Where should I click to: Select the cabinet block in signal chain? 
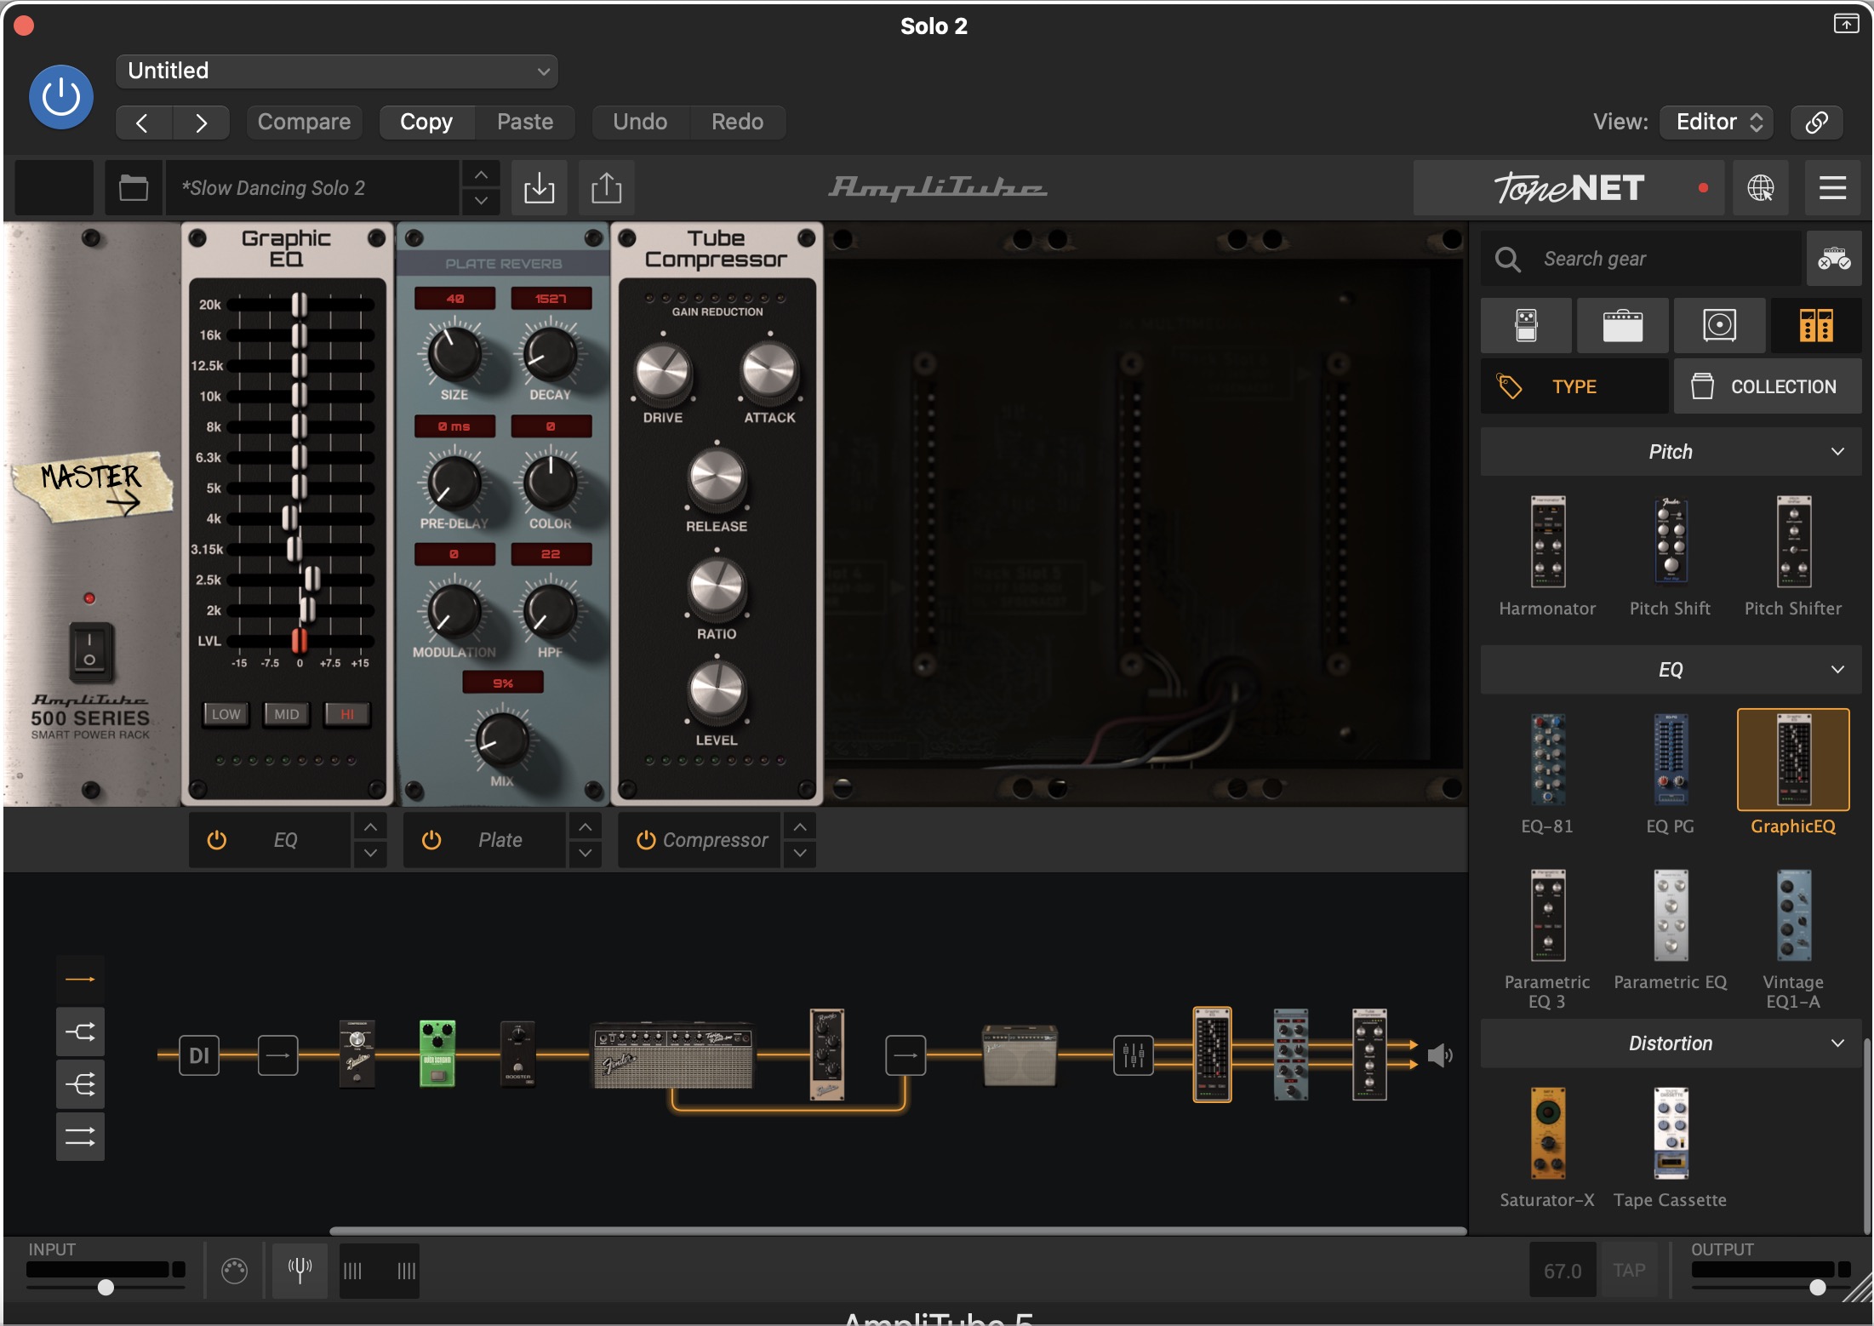click(1020, 1055)
